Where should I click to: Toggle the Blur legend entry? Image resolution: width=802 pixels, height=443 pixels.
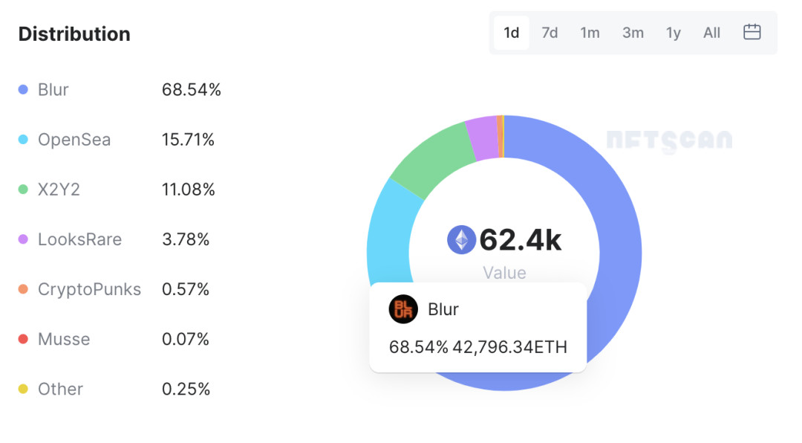pos(53,90)
